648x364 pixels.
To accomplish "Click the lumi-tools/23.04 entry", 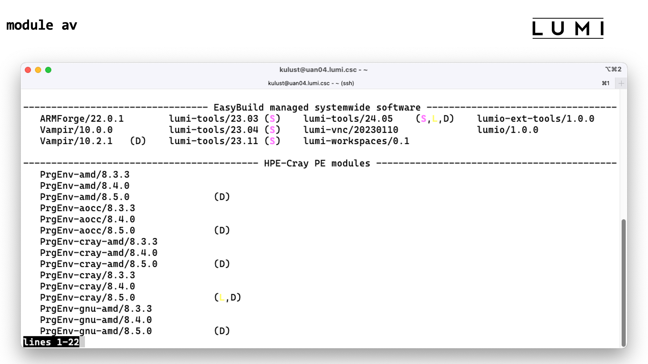I will [214, 130].
